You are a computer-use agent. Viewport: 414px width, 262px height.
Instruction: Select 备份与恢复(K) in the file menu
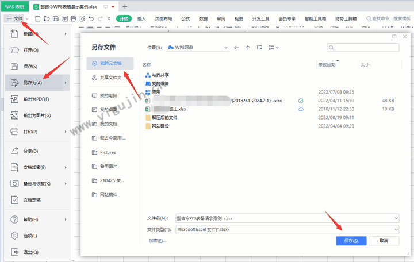coord(37,184)
